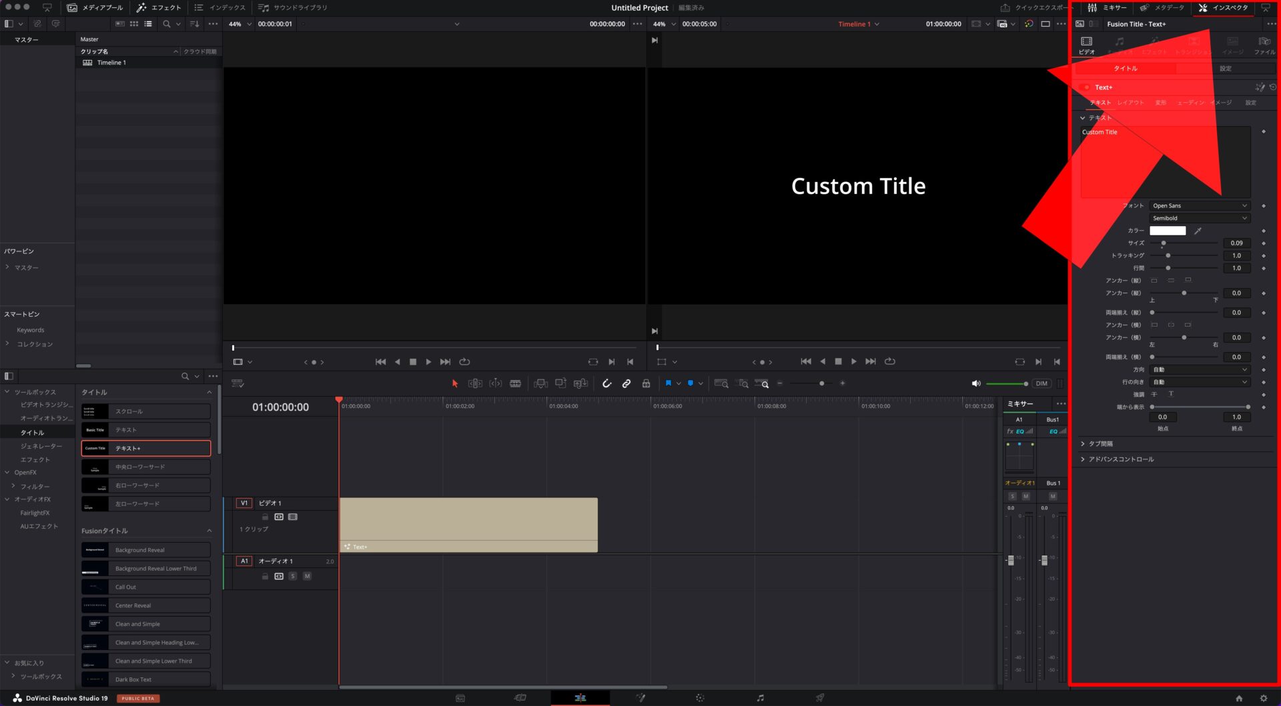This screenshot has width=1281, height=706.
Task: Lock the ビデオ 1 track
Action: coord(265,517)
